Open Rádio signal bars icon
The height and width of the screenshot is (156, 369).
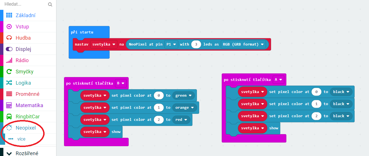(9, 60)
